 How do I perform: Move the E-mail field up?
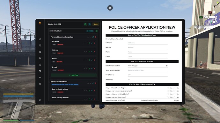click(84, 69)
